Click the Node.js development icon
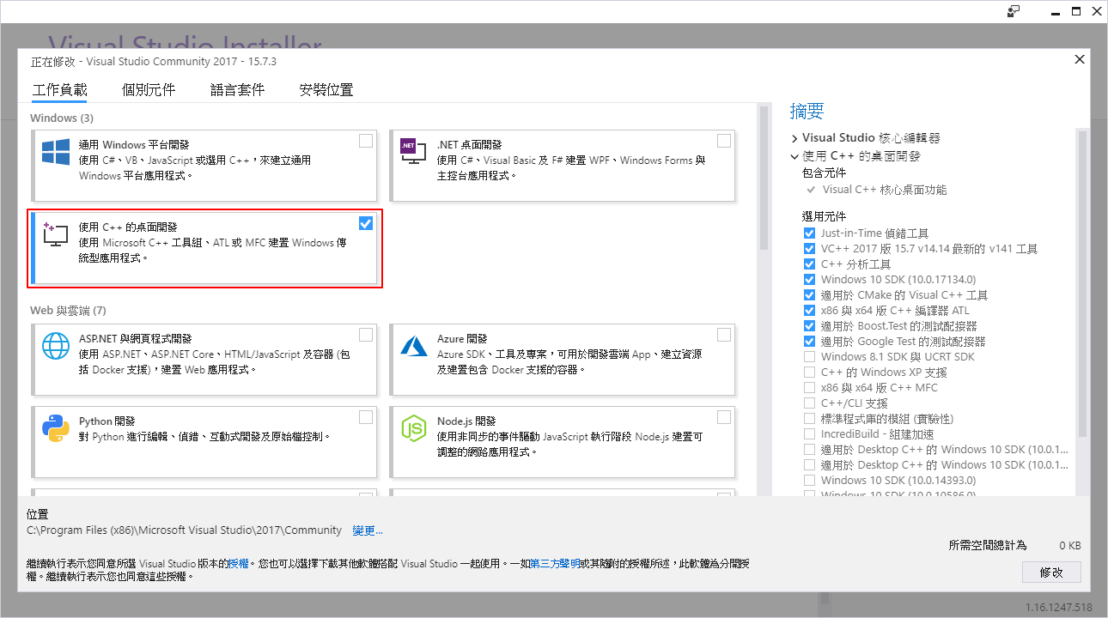This screenshot has height=618, width=1108. pos(414,427)
